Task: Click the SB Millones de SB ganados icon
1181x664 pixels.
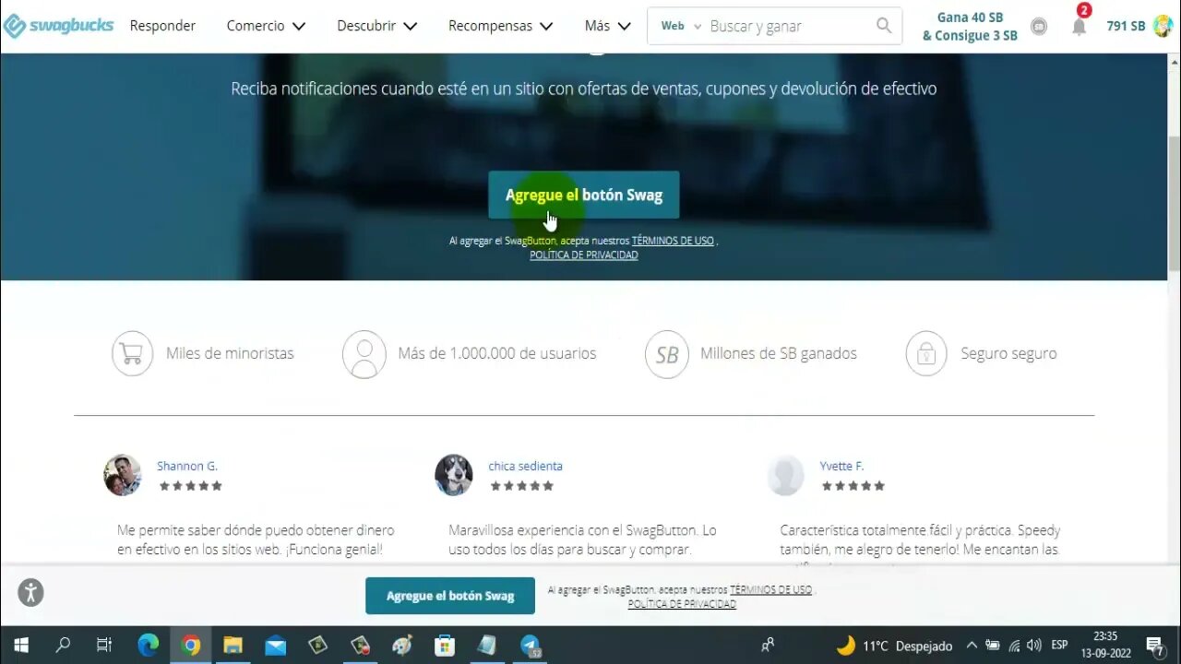Action: (667, 354)
